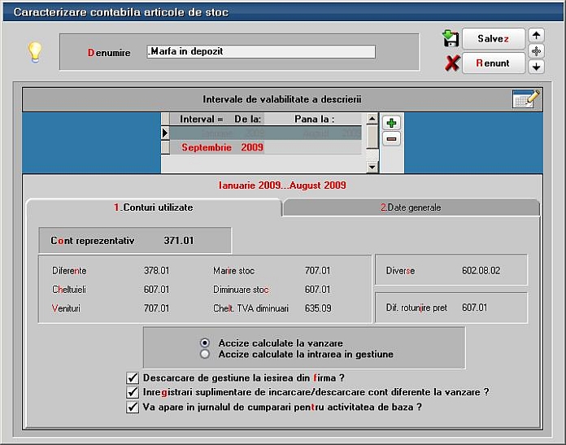Click the 'Pana la :' column header
The height and width of the screenshot is (445, 566).
(314, 119)
